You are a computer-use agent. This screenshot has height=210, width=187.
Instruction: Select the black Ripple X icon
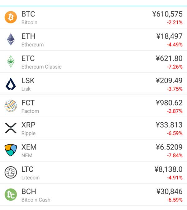[x=11, y=128]
